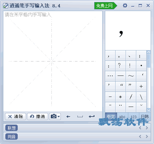Click the backspace left arrow icon

click(x=68, y=117)
